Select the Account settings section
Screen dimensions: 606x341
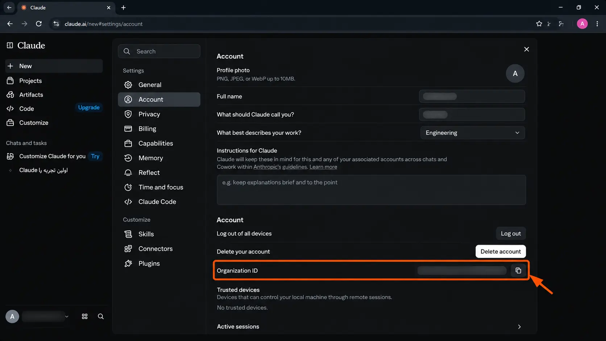[x=159, y=100]
